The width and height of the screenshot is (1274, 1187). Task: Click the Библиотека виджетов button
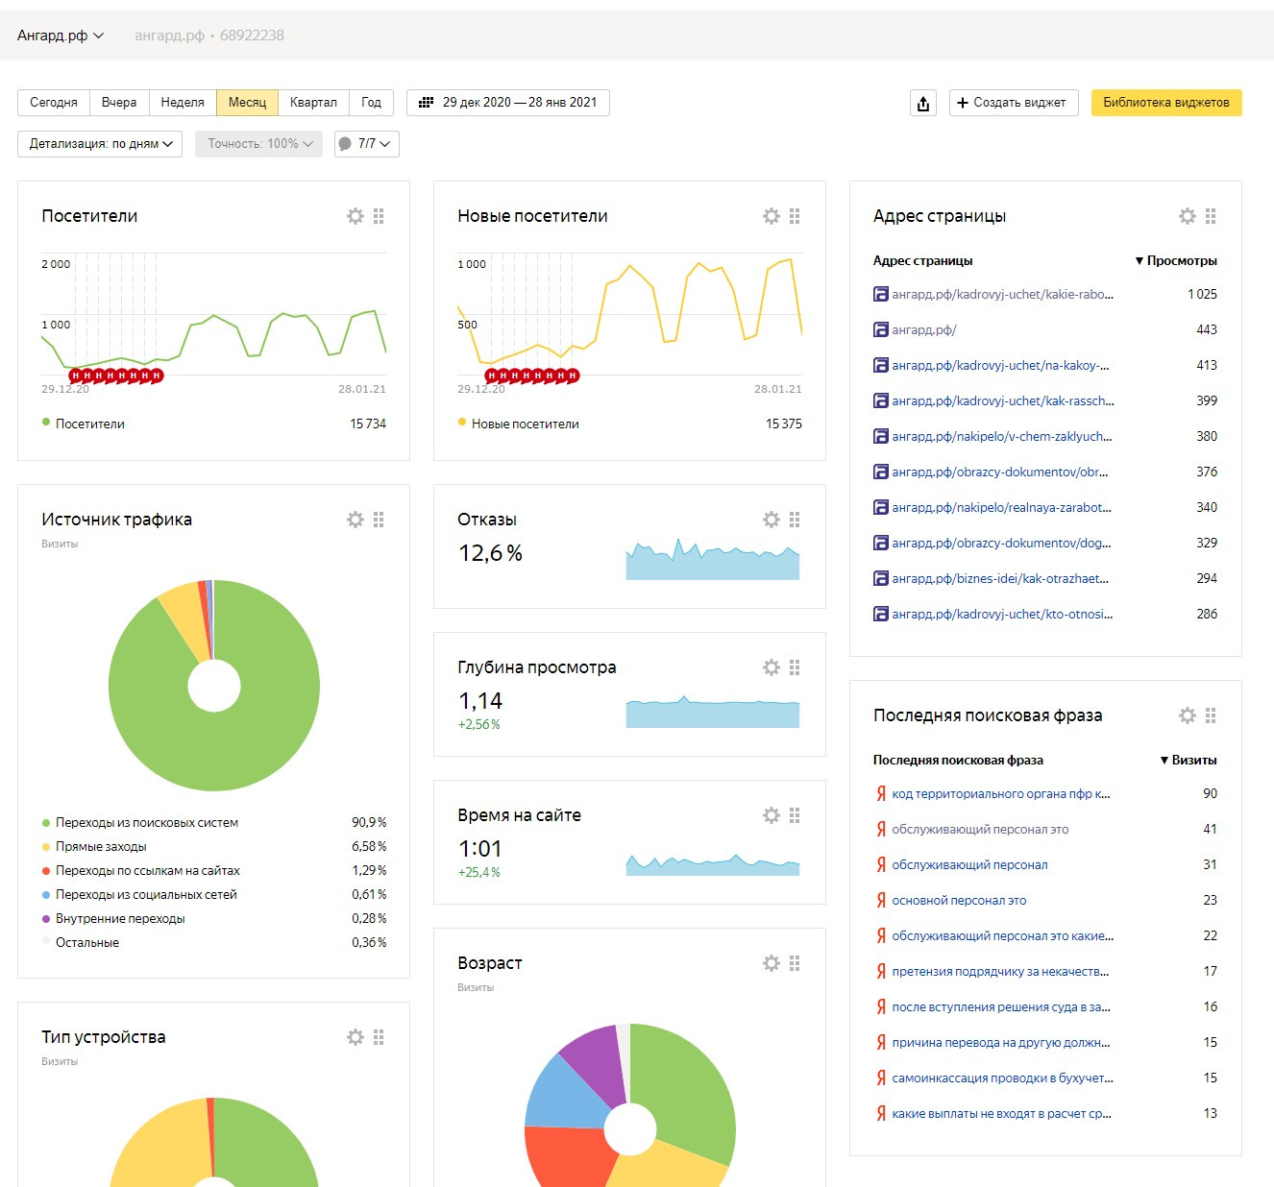(1165, 103)
